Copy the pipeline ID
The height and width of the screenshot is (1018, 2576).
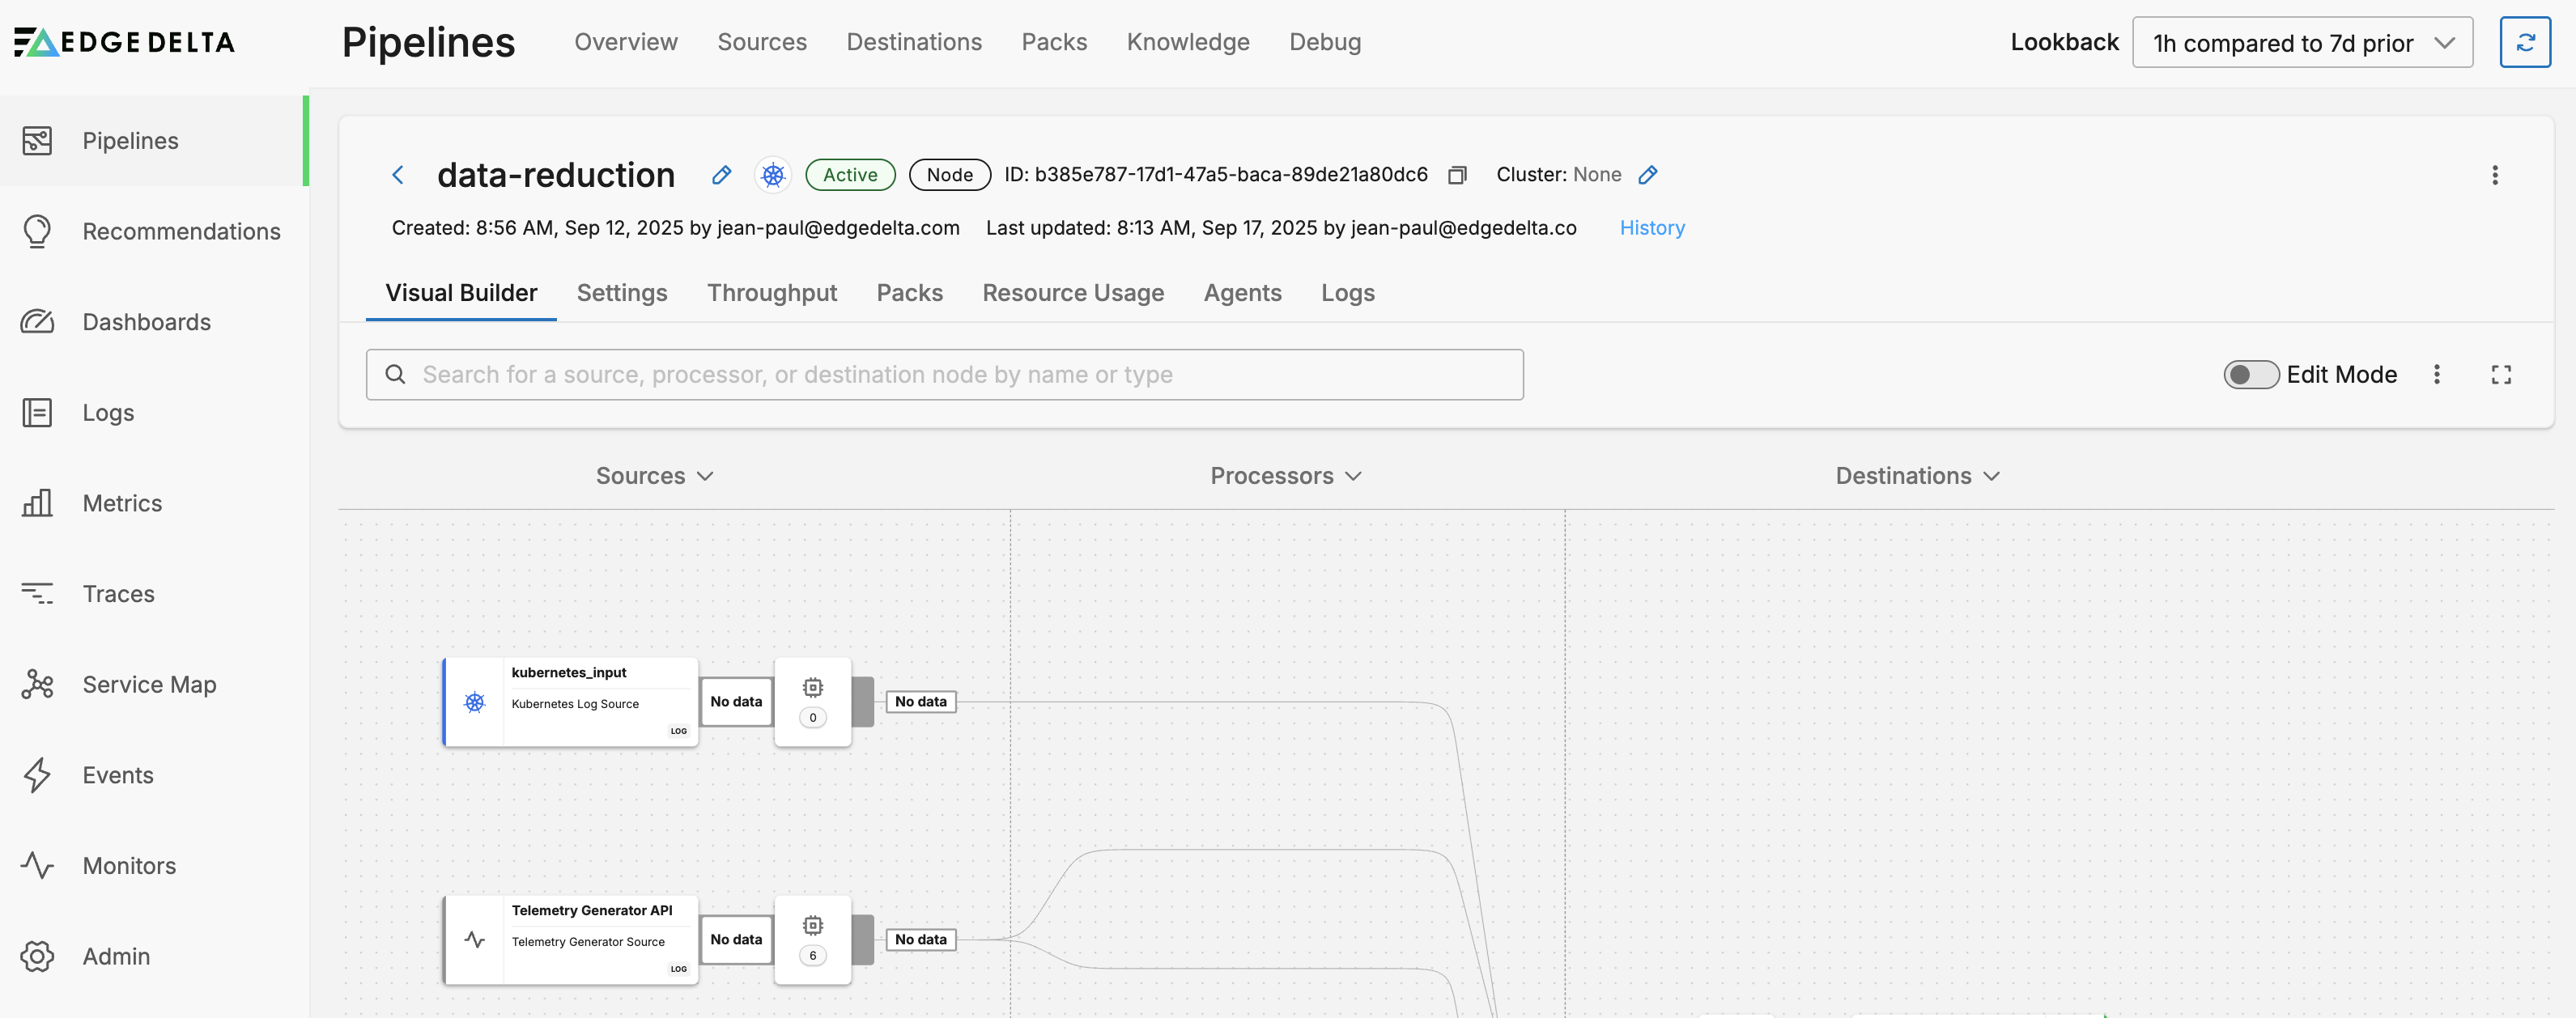(1457, 175)
